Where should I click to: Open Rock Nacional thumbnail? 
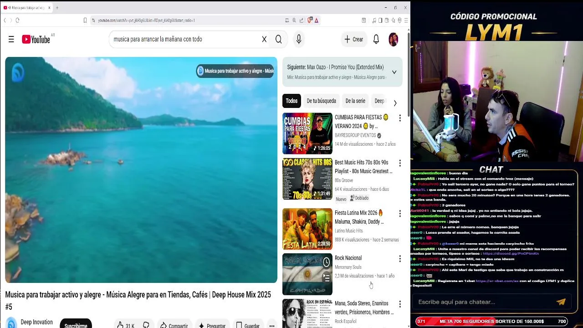pyautogui.click(x=307, y=274)
